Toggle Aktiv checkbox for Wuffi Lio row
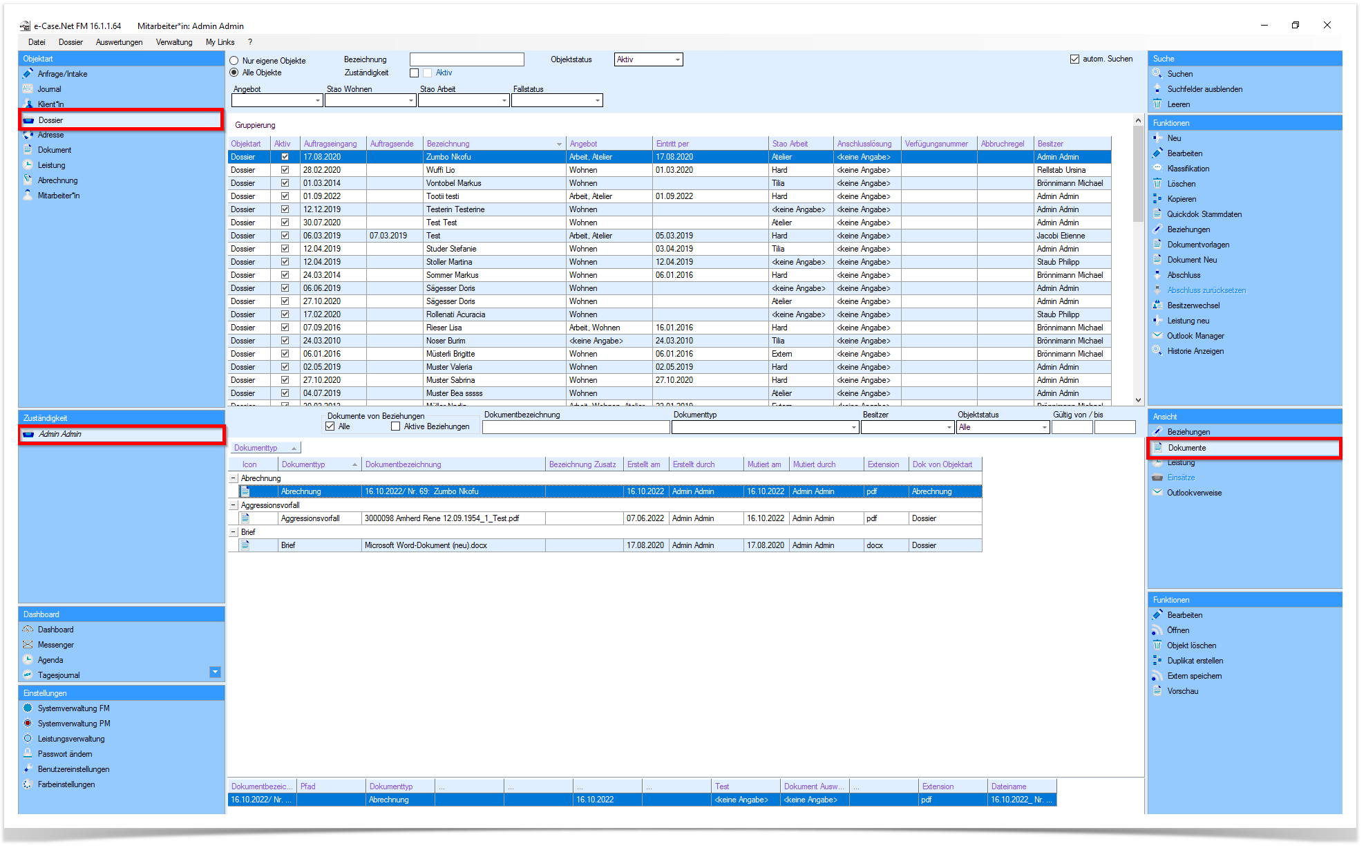This screenshot has width=1366, height=848. coord(285,170)
